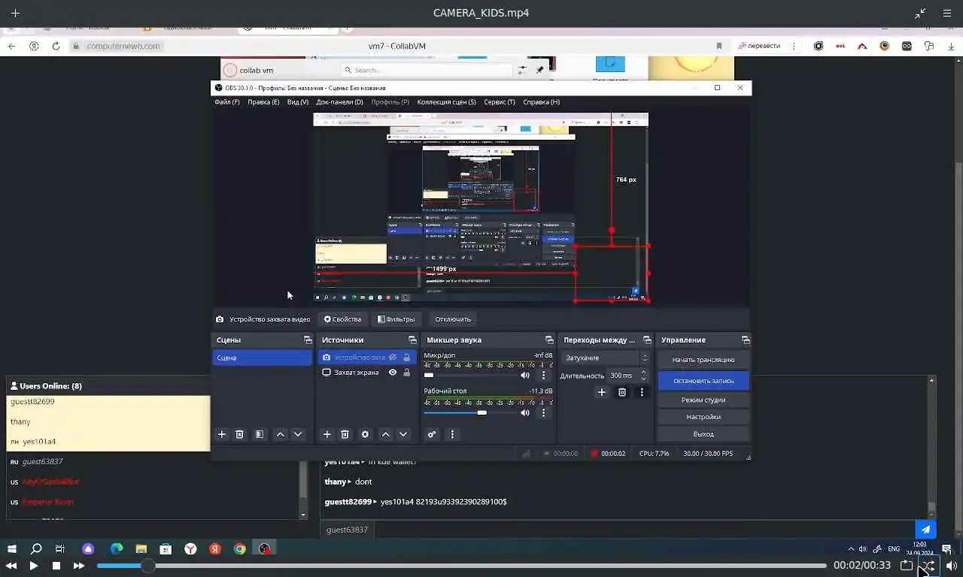Image resolution: width=963 pixels, height=577 pixels.
Task: Move the source down in Источники
Action: point(403,434)
